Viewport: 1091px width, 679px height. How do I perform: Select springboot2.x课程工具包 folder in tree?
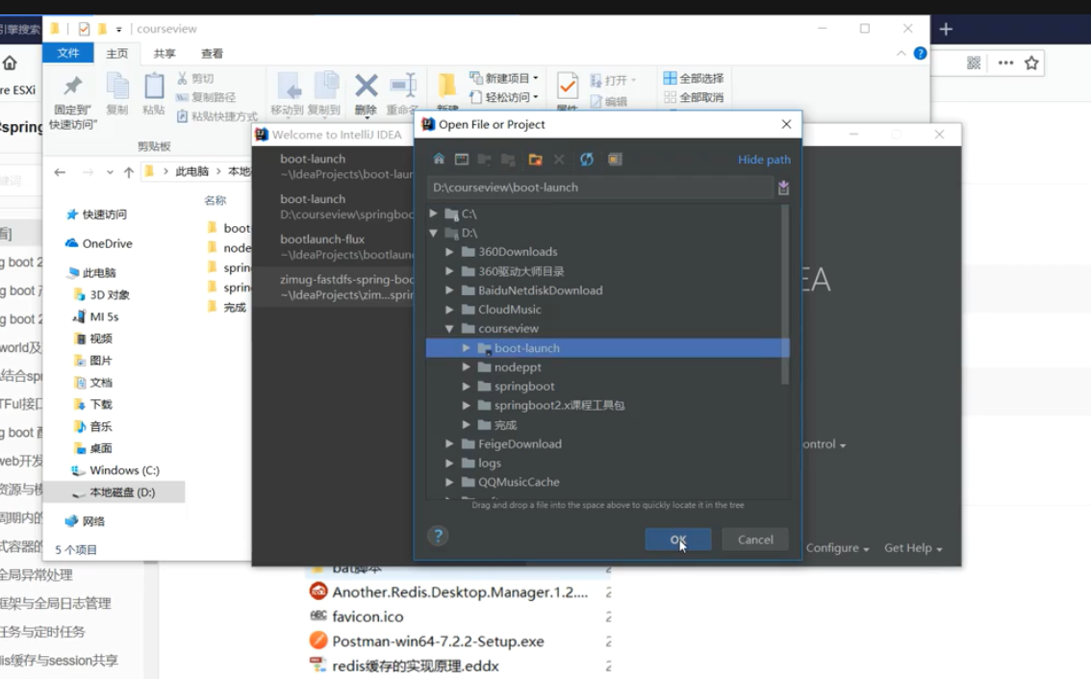[x=607, y=405]
